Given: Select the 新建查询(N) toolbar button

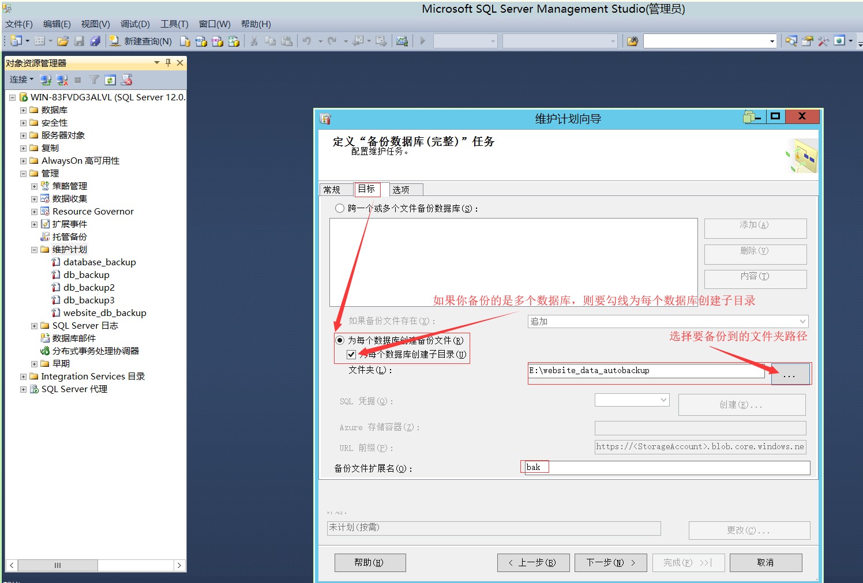Looking at the screenshot, I should tap(142, 41).
